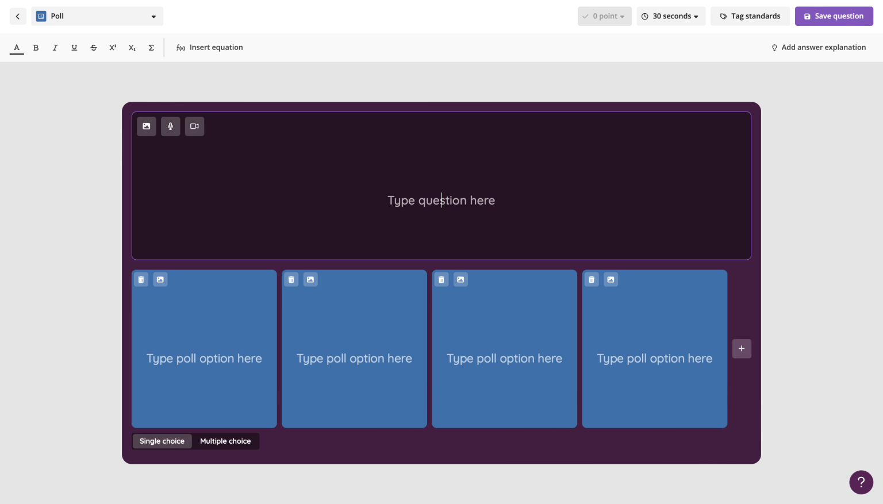
Task: Open the Insert equation tool
Action: click(209, 47)
